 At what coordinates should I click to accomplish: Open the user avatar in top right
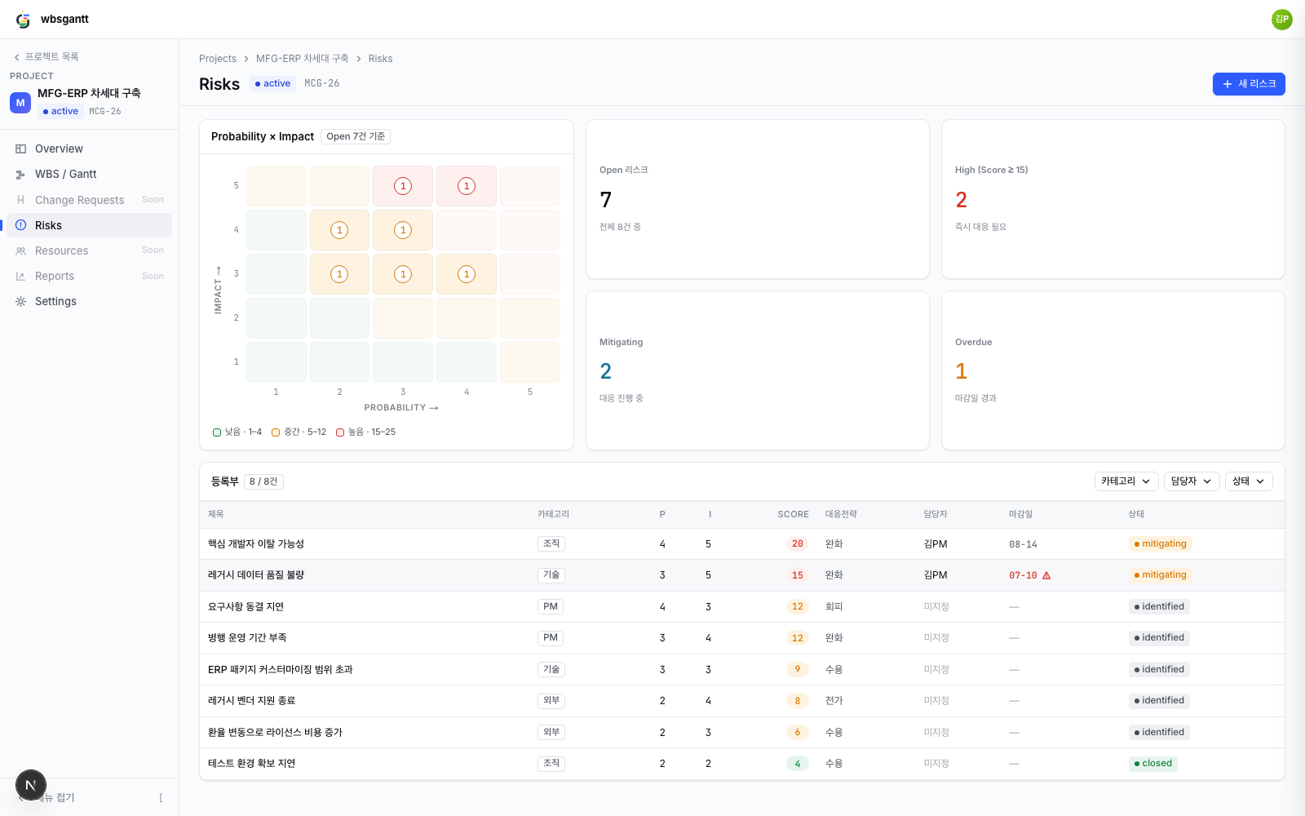pyautogui.click(x=1282, y=20)
